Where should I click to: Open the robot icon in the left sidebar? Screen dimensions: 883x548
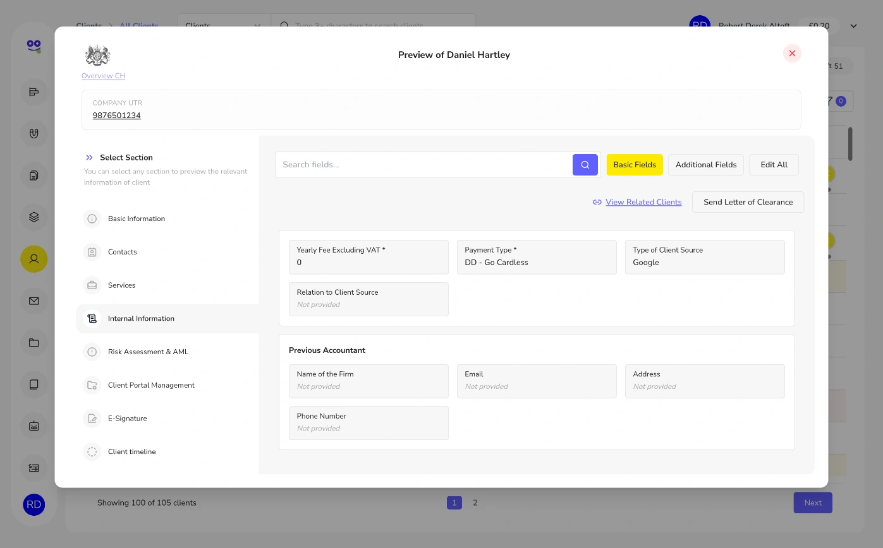click(x=34, y=426)
